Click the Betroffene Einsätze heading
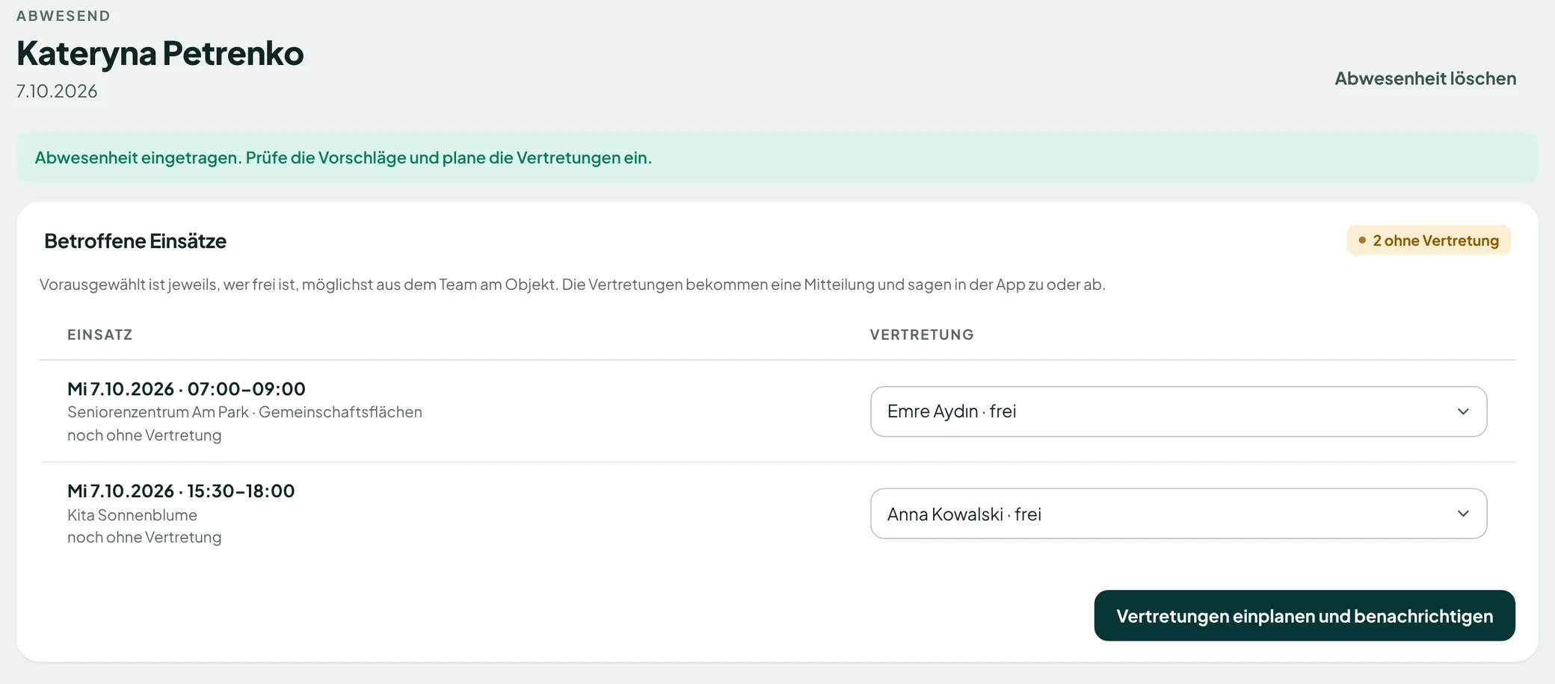The width and height of the screenshot is (1555, 684). [135, 240]
